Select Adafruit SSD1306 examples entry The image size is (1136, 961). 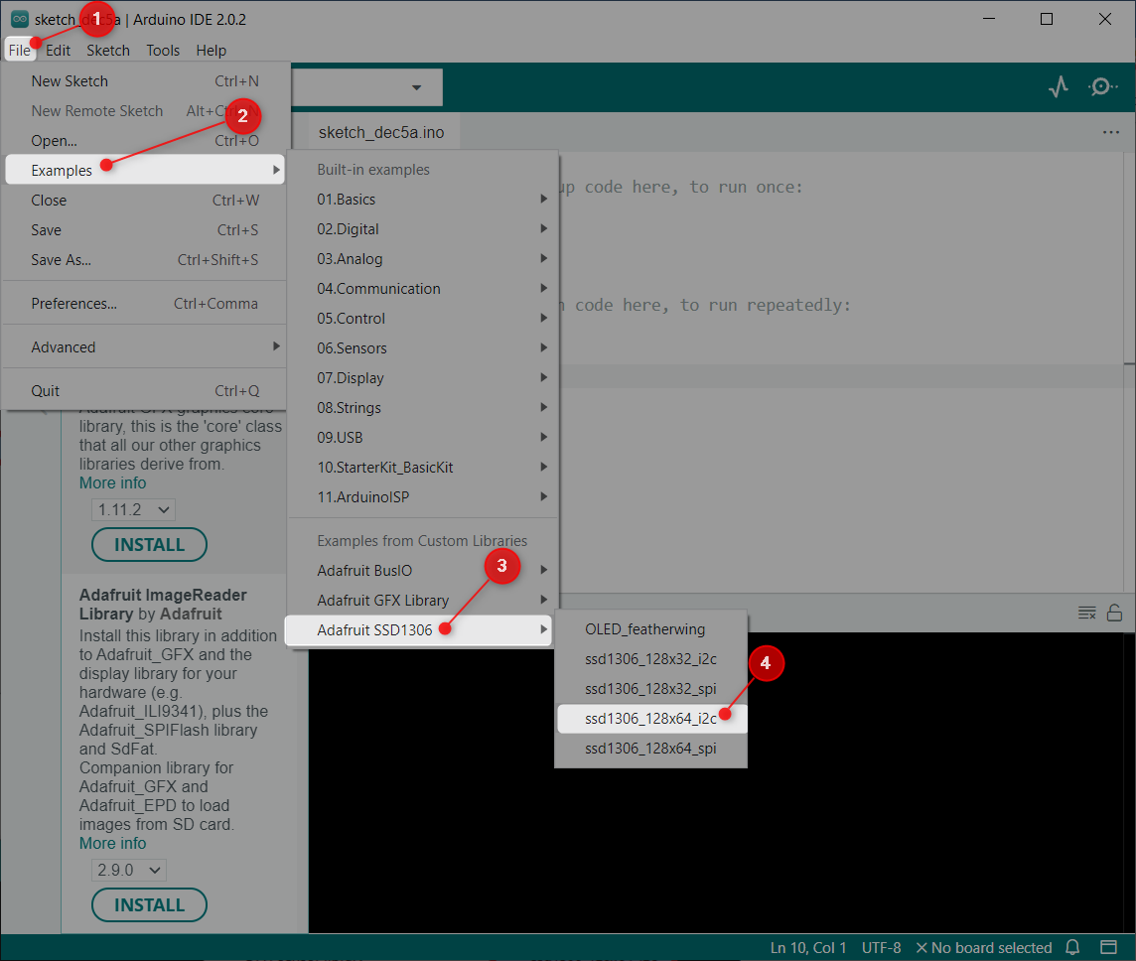(419, 629)
